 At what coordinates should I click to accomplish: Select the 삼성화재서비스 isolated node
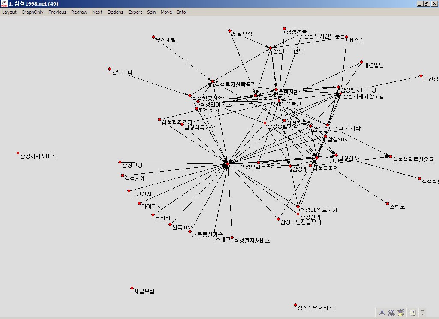coord(18,153)
